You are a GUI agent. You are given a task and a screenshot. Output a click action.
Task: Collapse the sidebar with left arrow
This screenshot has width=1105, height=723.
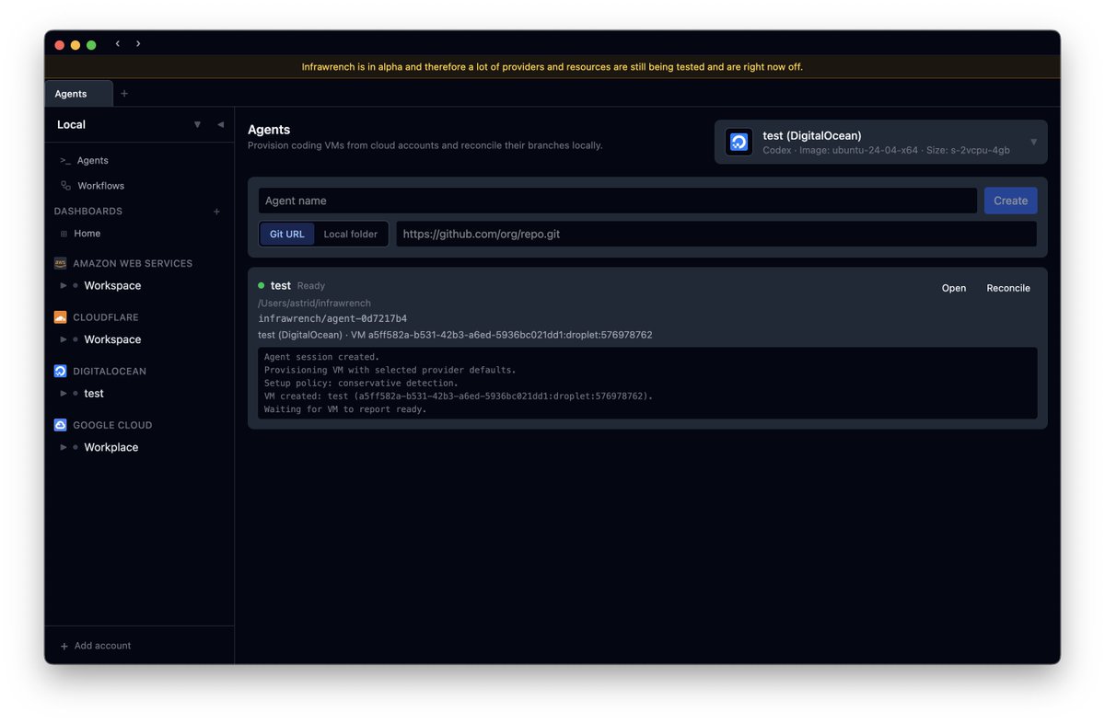(x=220, y=124)
